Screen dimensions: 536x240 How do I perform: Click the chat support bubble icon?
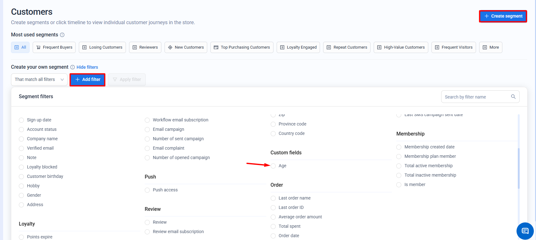pos(525,231)
